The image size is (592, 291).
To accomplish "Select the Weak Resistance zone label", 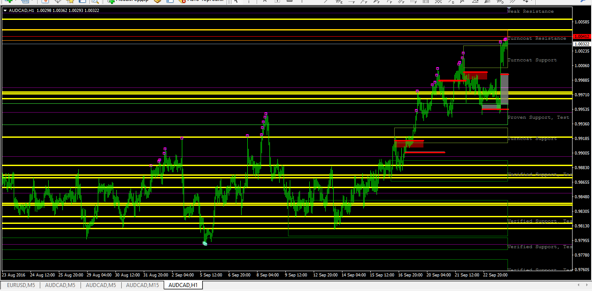I will tap(530, 11).
